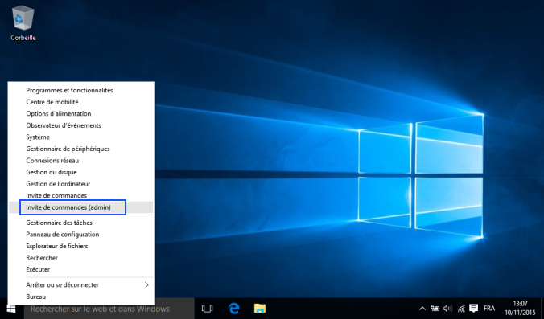Open Gestionnaire de périphériques
Viewport: 544px width, 319px height.
(x=80, y=149)
